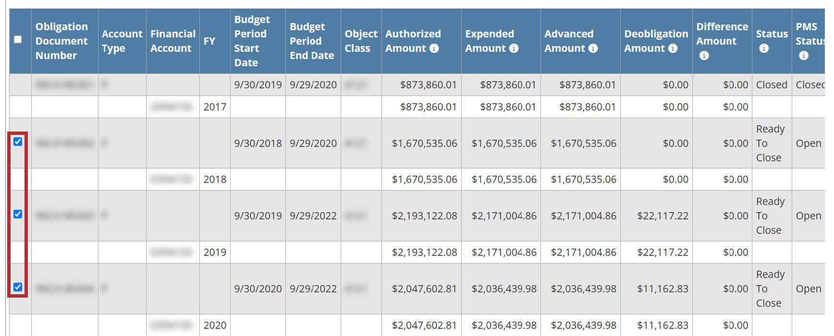The image size is (834, 336).
Task: Select the Financial Account column header
Action: [172, 41]
